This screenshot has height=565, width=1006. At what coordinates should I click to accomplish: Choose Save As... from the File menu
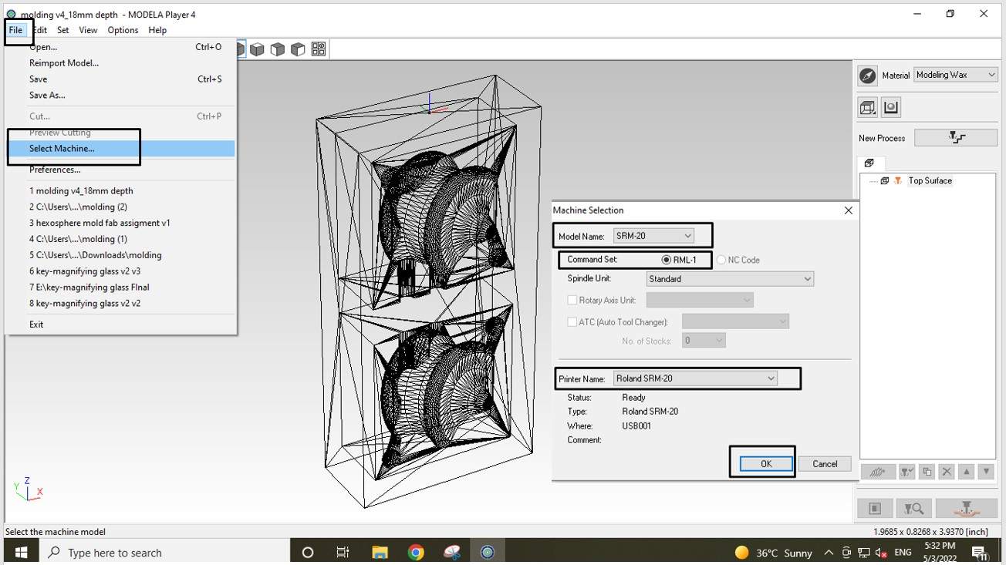tap(120, 96)
